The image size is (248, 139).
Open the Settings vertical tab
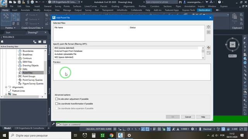click(49, 70)
